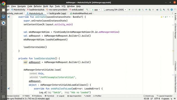Open the Navigate menu
177x100 pixels.
tap(22, 6)
